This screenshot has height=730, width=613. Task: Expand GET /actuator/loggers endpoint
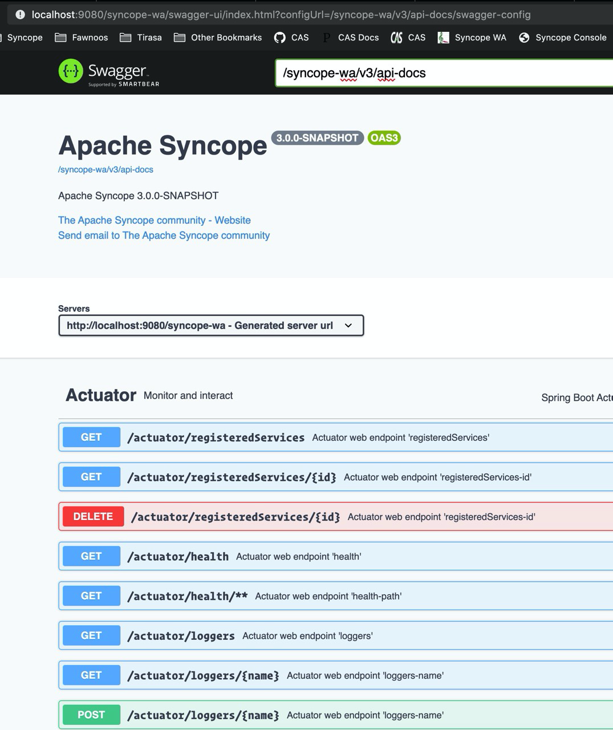tap(336, 635)
